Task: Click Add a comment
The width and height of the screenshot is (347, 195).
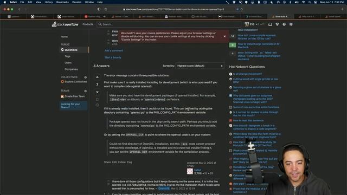Action: 113,50
